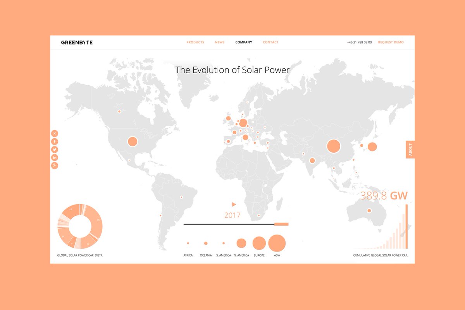Click the Oceania legend dot
This screenshot has height=310, width=465.
point(206,243)
